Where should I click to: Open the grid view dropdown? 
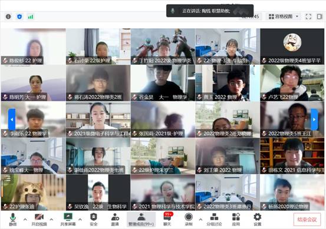(x=284, y=16)
